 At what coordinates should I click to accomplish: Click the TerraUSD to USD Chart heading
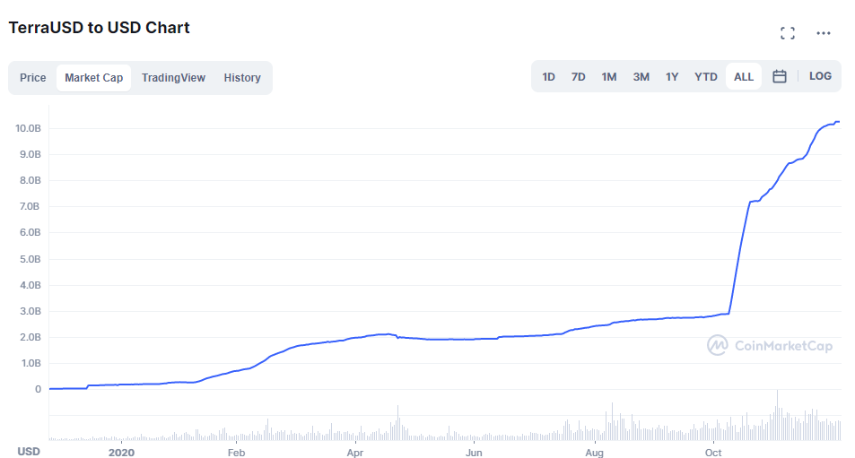point(100,28)
